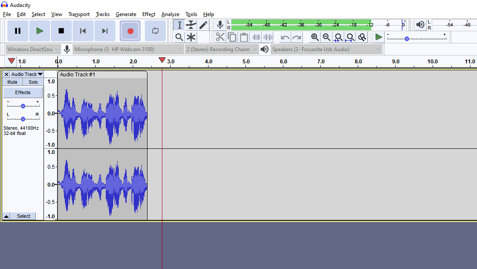Select the Envelope tool
This screenshot has height=269, width=477.
point(191,25)
